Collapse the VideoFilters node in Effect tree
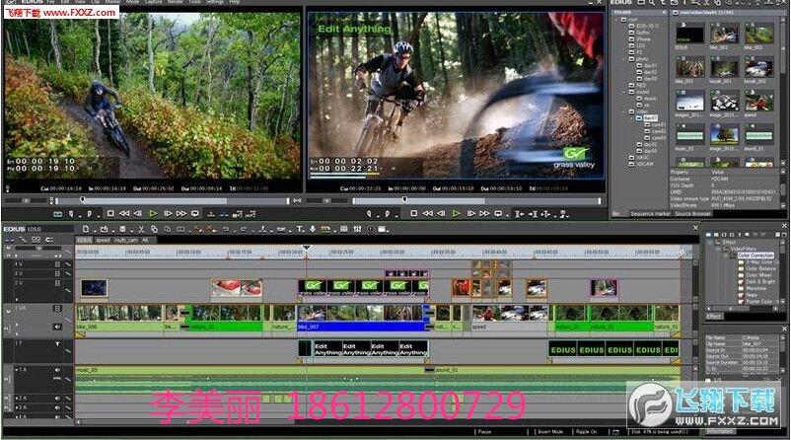 click(717, 248)
